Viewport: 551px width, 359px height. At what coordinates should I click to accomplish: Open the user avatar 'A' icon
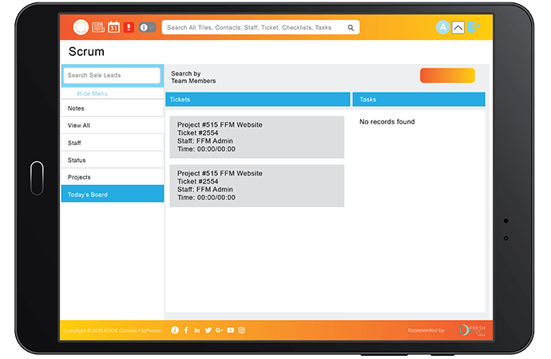point(442,27)
